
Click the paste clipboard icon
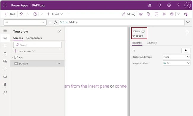coord(35,14)
